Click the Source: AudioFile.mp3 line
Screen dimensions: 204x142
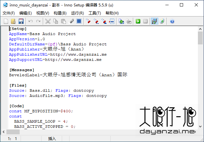(x=58, y=96)
